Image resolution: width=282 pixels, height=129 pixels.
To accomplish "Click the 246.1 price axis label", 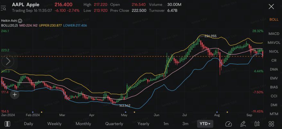I will 5,31.
